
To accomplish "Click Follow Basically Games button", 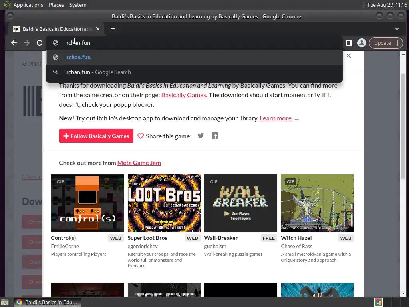I will click(x=96, y=136).
